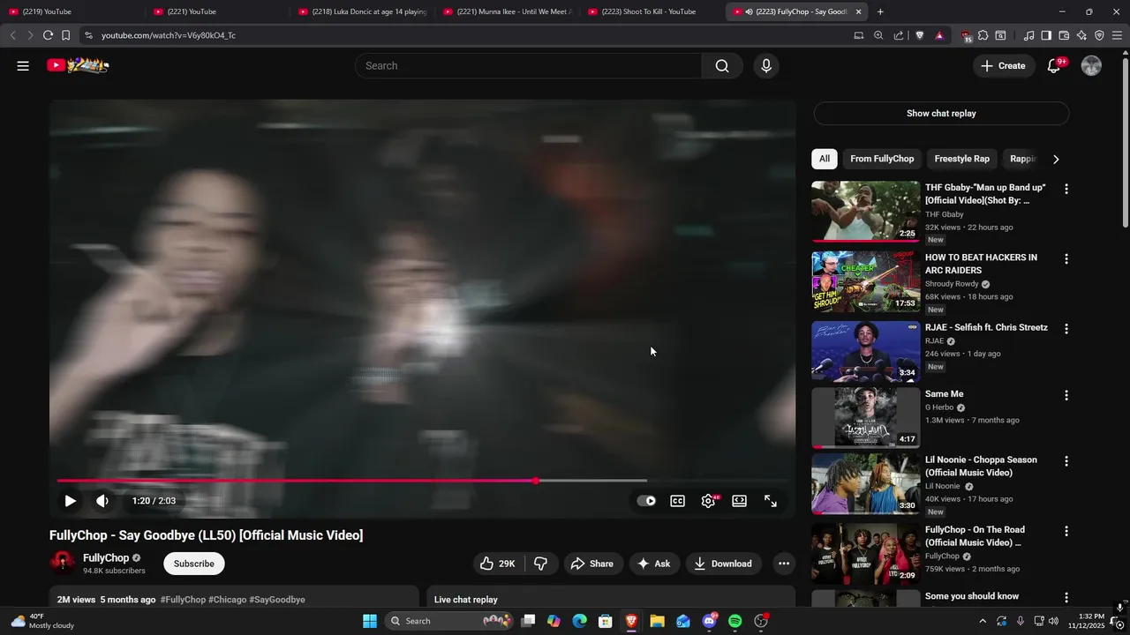Image resolution: width=1130 pixels, height=635 pixels.
Task: Select the Freestyle Rap chip
Action: (x=961, y=159)
